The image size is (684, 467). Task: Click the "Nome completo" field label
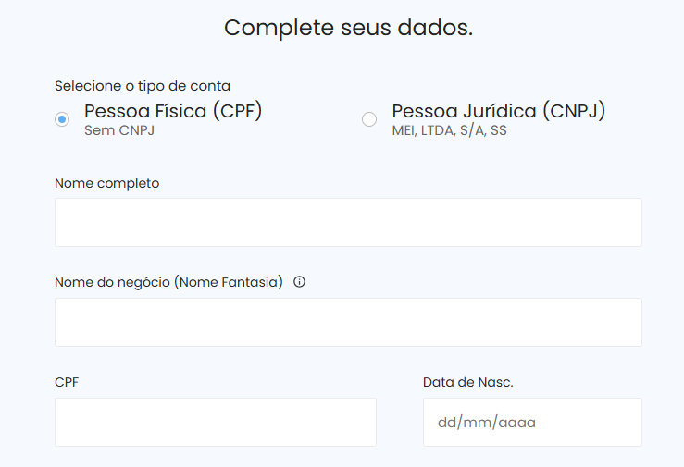point(106,183)
